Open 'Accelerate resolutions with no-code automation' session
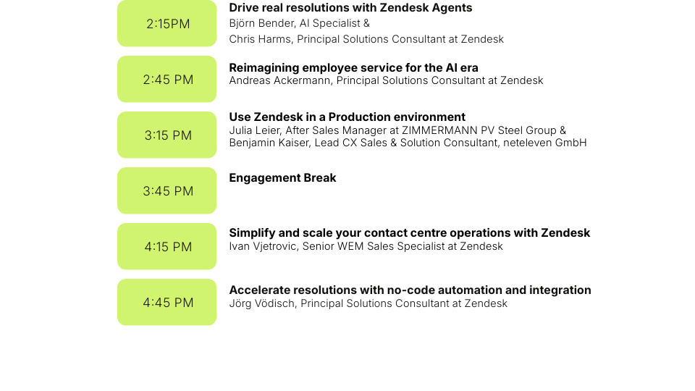 coord(410,290)
